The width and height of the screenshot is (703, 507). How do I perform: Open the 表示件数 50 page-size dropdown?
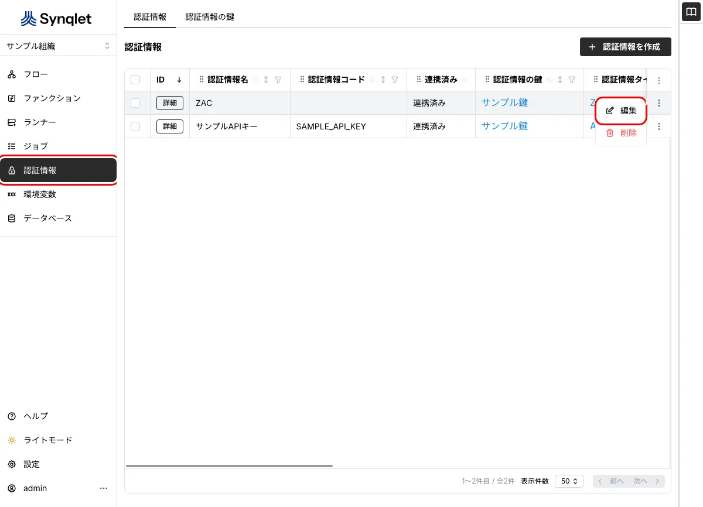tap(568, 481)
